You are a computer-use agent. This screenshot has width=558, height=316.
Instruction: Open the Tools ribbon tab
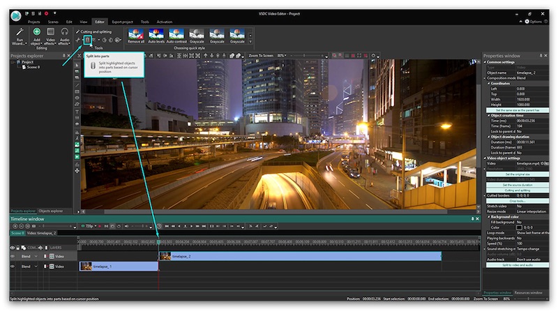pyautogui.click(x=145, y=22)
